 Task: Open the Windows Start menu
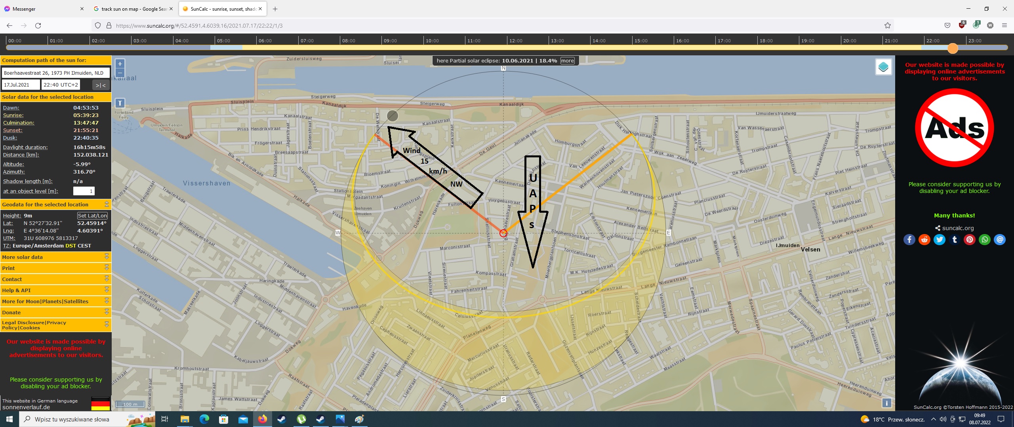pyautogui.click(x=10, y=419)
